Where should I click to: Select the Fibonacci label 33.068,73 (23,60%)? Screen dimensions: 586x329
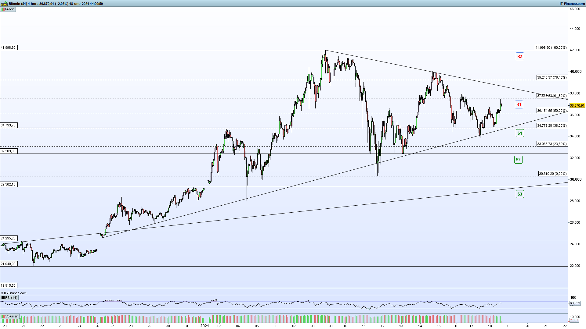[x=552, y=144]
